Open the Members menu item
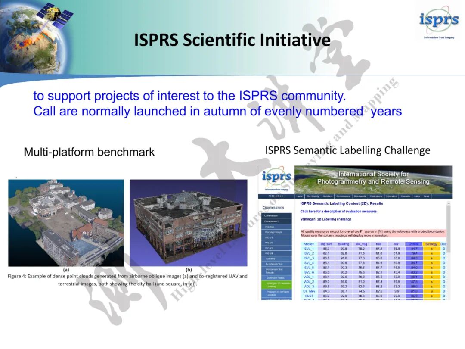 tap(328, 196)
